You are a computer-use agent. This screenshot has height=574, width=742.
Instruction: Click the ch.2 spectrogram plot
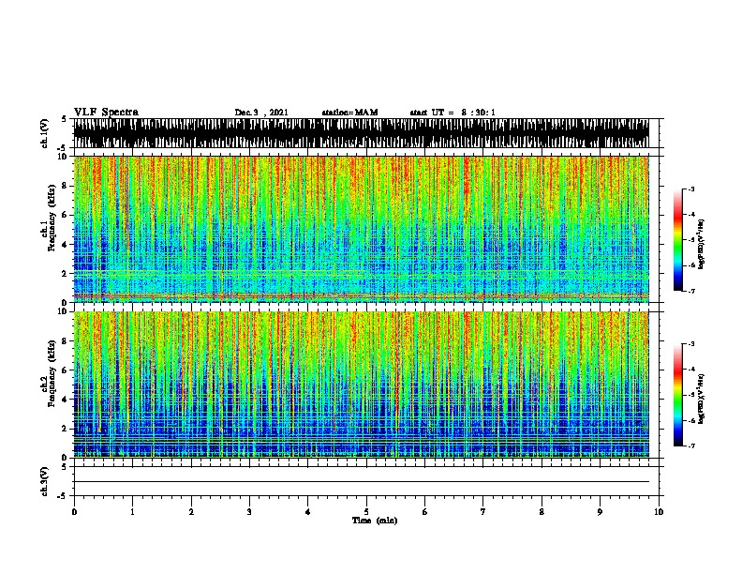[361, 385]
